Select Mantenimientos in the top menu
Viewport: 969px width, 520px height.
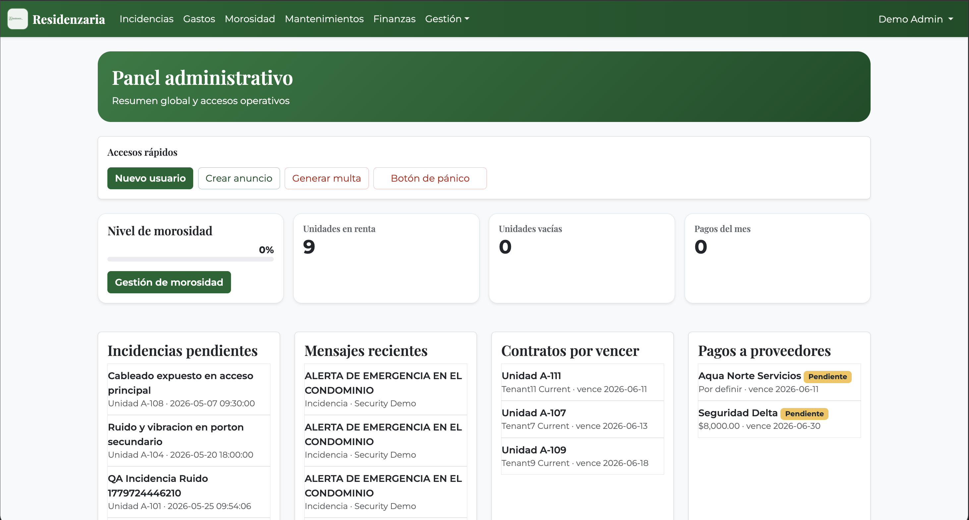point(324,19)
